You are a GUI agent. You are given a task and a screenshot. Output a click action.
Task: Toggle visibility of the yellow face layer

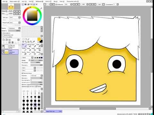[3, 51]
